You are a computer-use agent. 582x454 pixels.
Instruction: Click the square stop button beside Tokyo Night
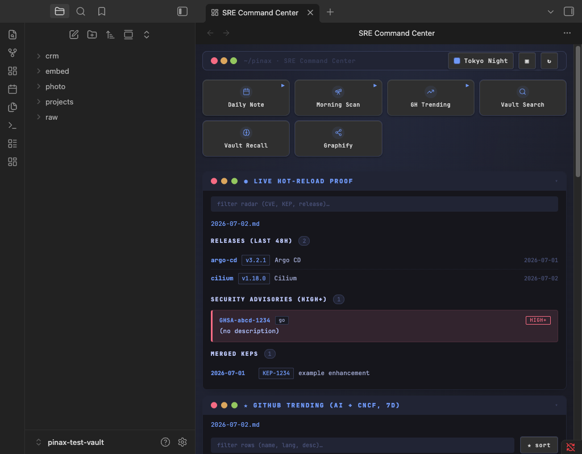pos(527,61)
